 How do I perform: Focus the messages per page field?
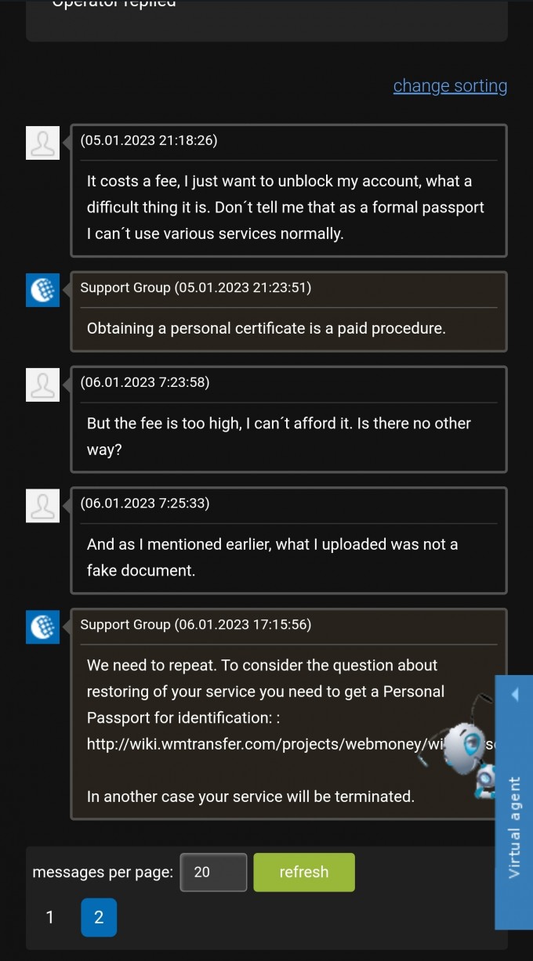[x=213, y=872]
